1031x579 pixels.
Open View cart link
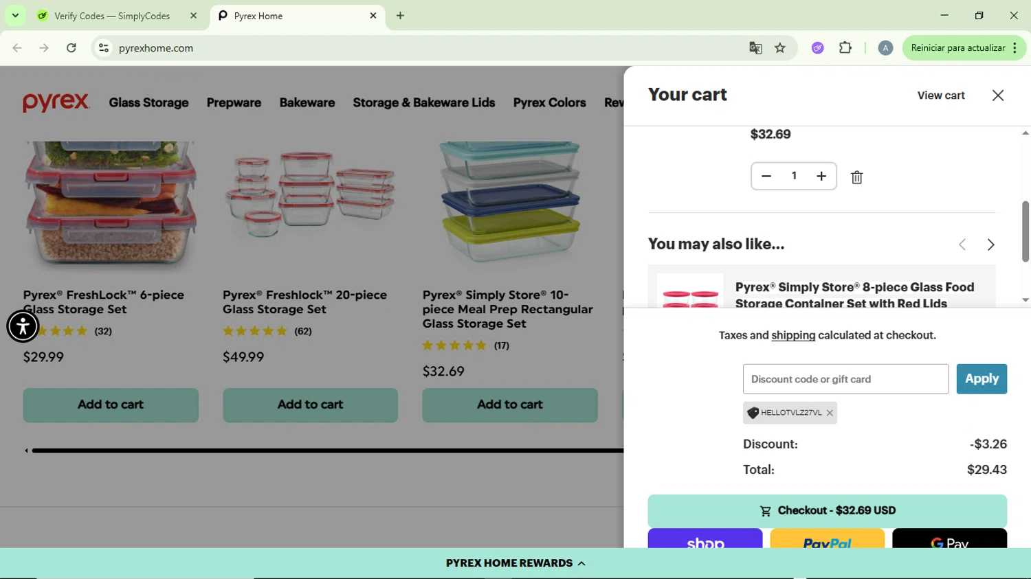(941, 95)
